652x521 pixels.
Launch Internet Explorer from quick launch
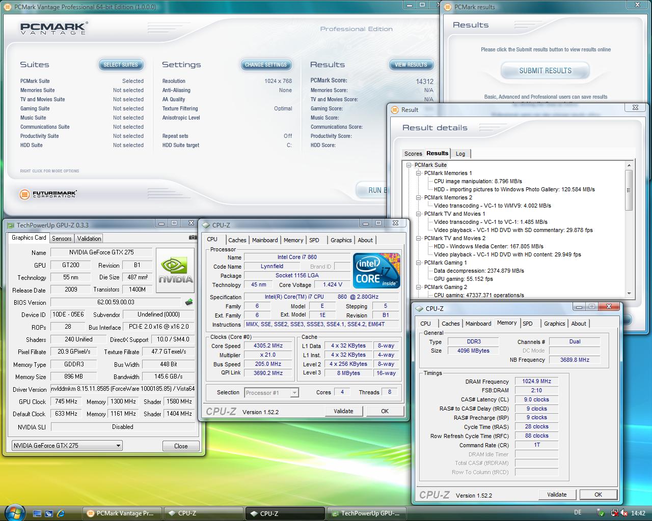(x=61, y=513)
